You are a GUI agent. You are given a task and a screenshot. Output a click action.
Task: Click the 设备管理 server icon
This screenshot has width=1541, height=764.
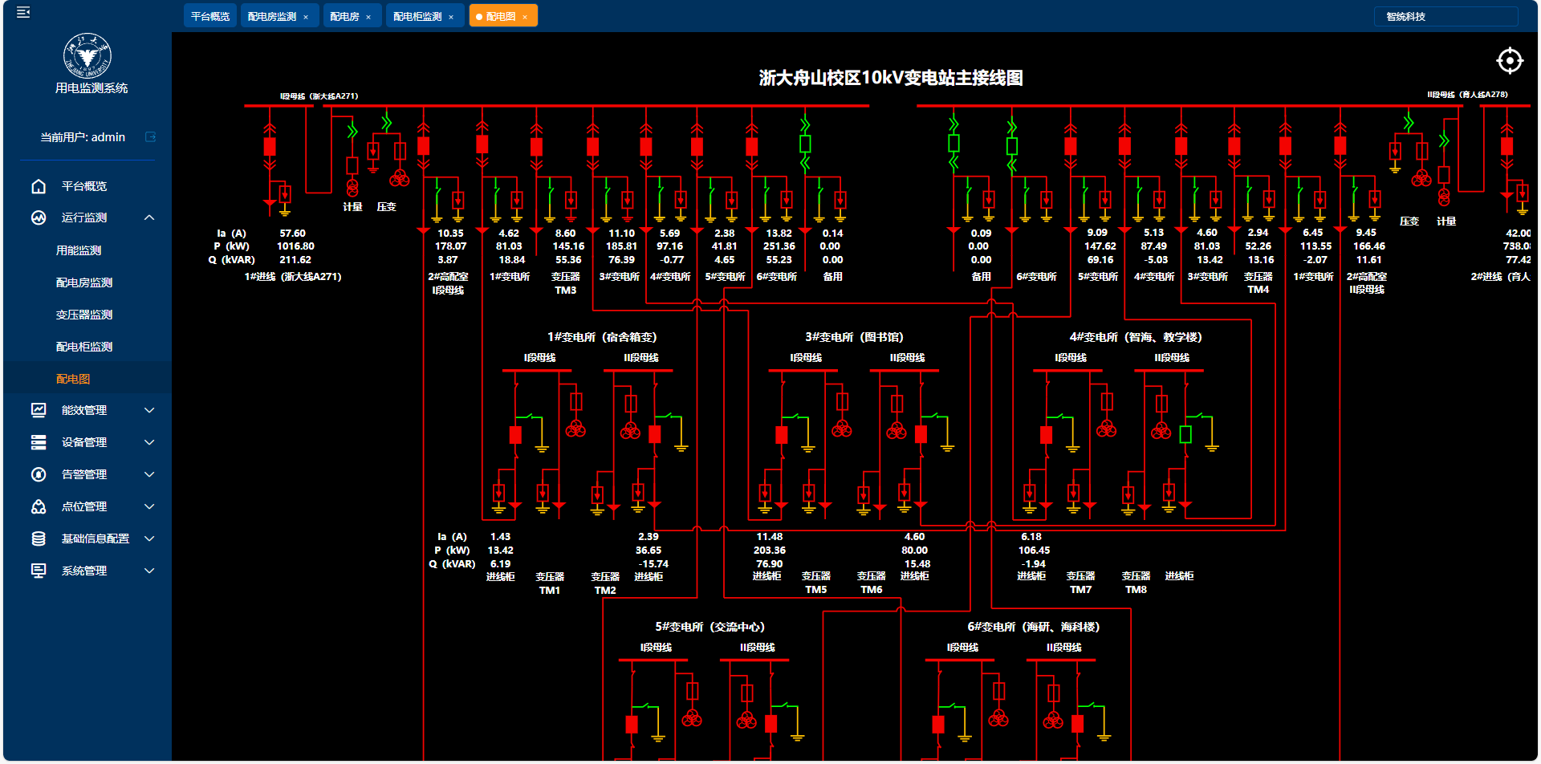pyautogui.click(x=39, y=442)
